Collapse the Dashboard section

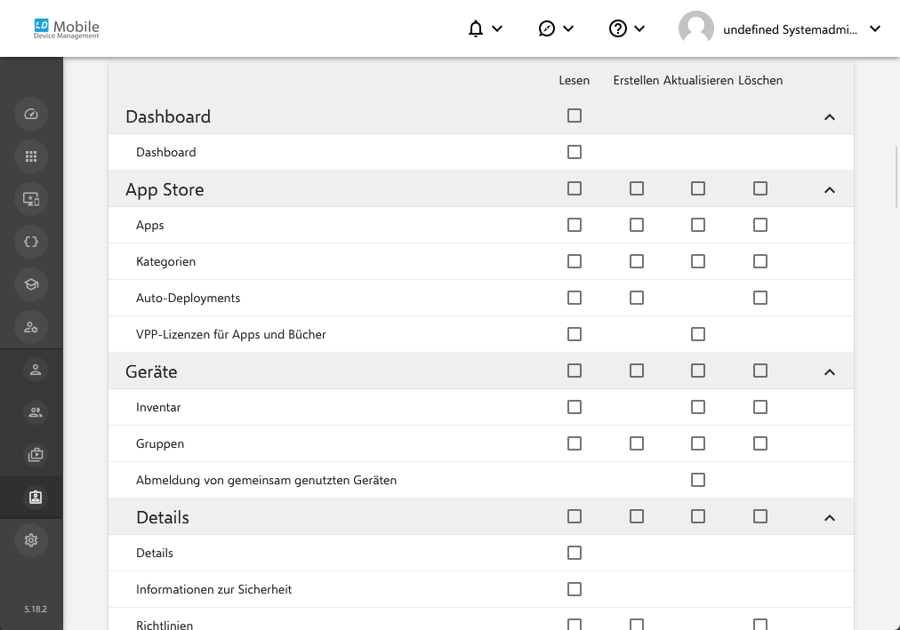pos(830,117)
